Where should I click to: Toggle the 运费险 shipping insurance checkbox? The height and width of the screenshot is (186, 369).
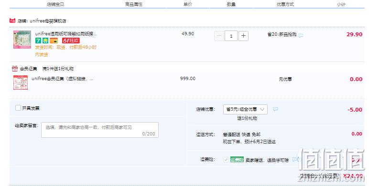pos(226,160)
